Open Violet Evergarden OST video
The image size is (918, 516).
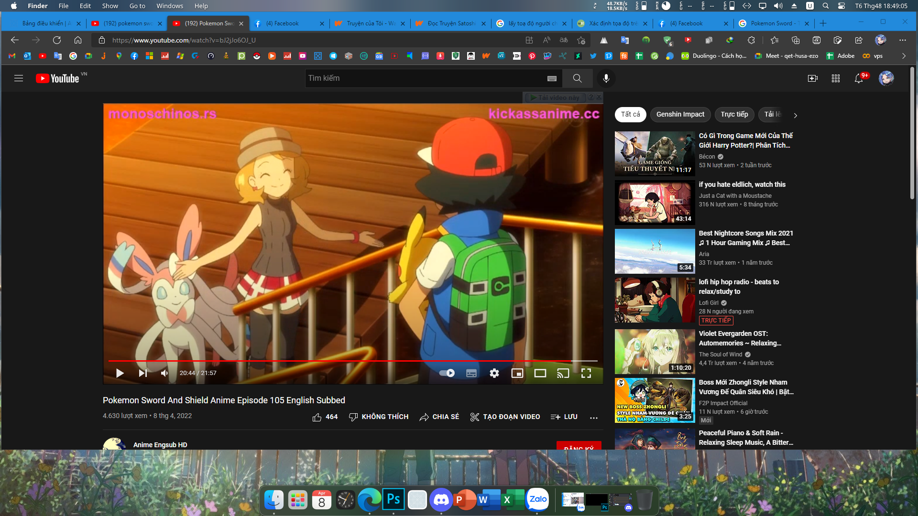[655, 352]
